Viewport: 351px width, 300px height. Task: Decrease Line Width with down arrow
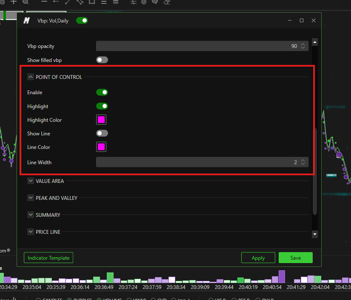(303, 164)
